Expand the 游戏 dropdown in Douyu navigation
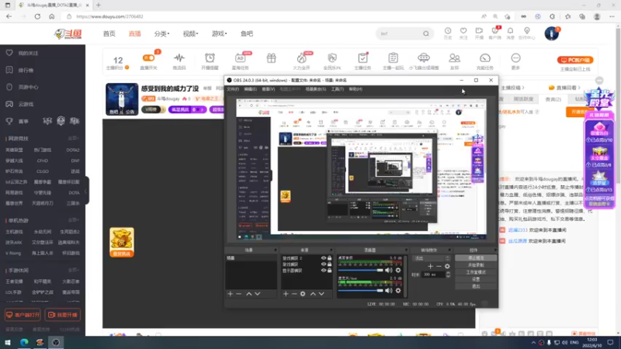The image size is (621, 349). point(219,33)
